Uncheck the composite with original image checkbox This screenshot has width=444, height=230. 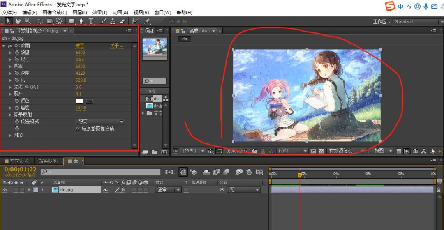(79, 129)
